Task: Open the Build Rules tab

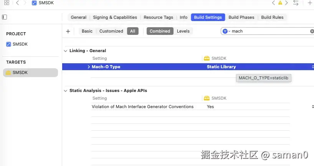Action: point(272,17)
